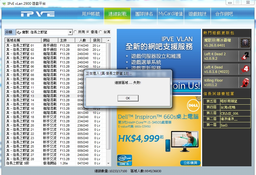Click the ad info icon on Dell banner
This screenshot has width=256, height=175.
coord(199,98)
